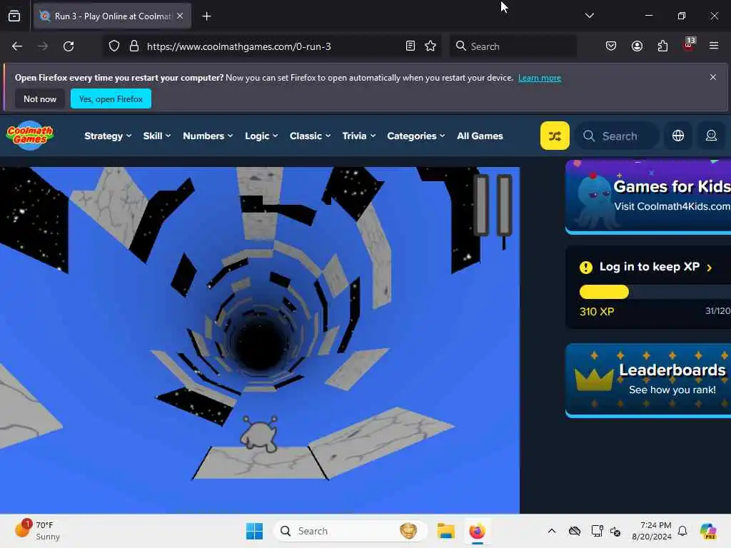Image resolution: width=731 pixels, height=548 pixels.
Task: Click Yes, open Firefox button
Action: 111,98
